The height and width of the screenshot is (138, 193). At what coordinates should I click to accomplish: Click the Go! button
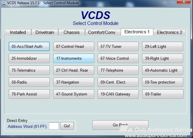(67, 126)
